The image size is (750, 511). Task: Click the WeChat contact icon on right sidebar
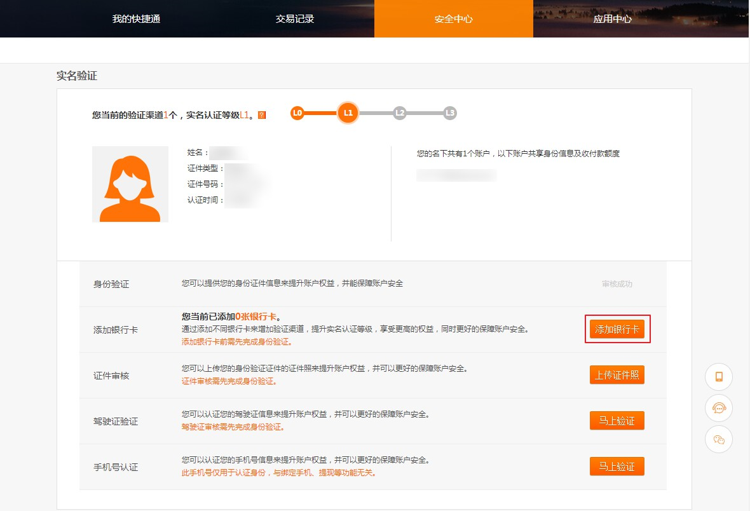click(x=718, y=439)
